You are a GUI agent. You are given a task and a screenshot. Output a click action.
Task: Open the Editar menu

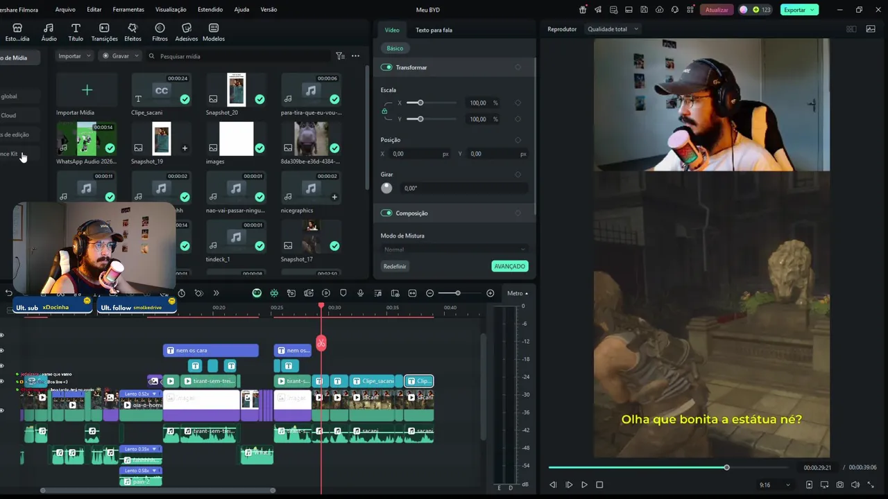click(94, 10)
